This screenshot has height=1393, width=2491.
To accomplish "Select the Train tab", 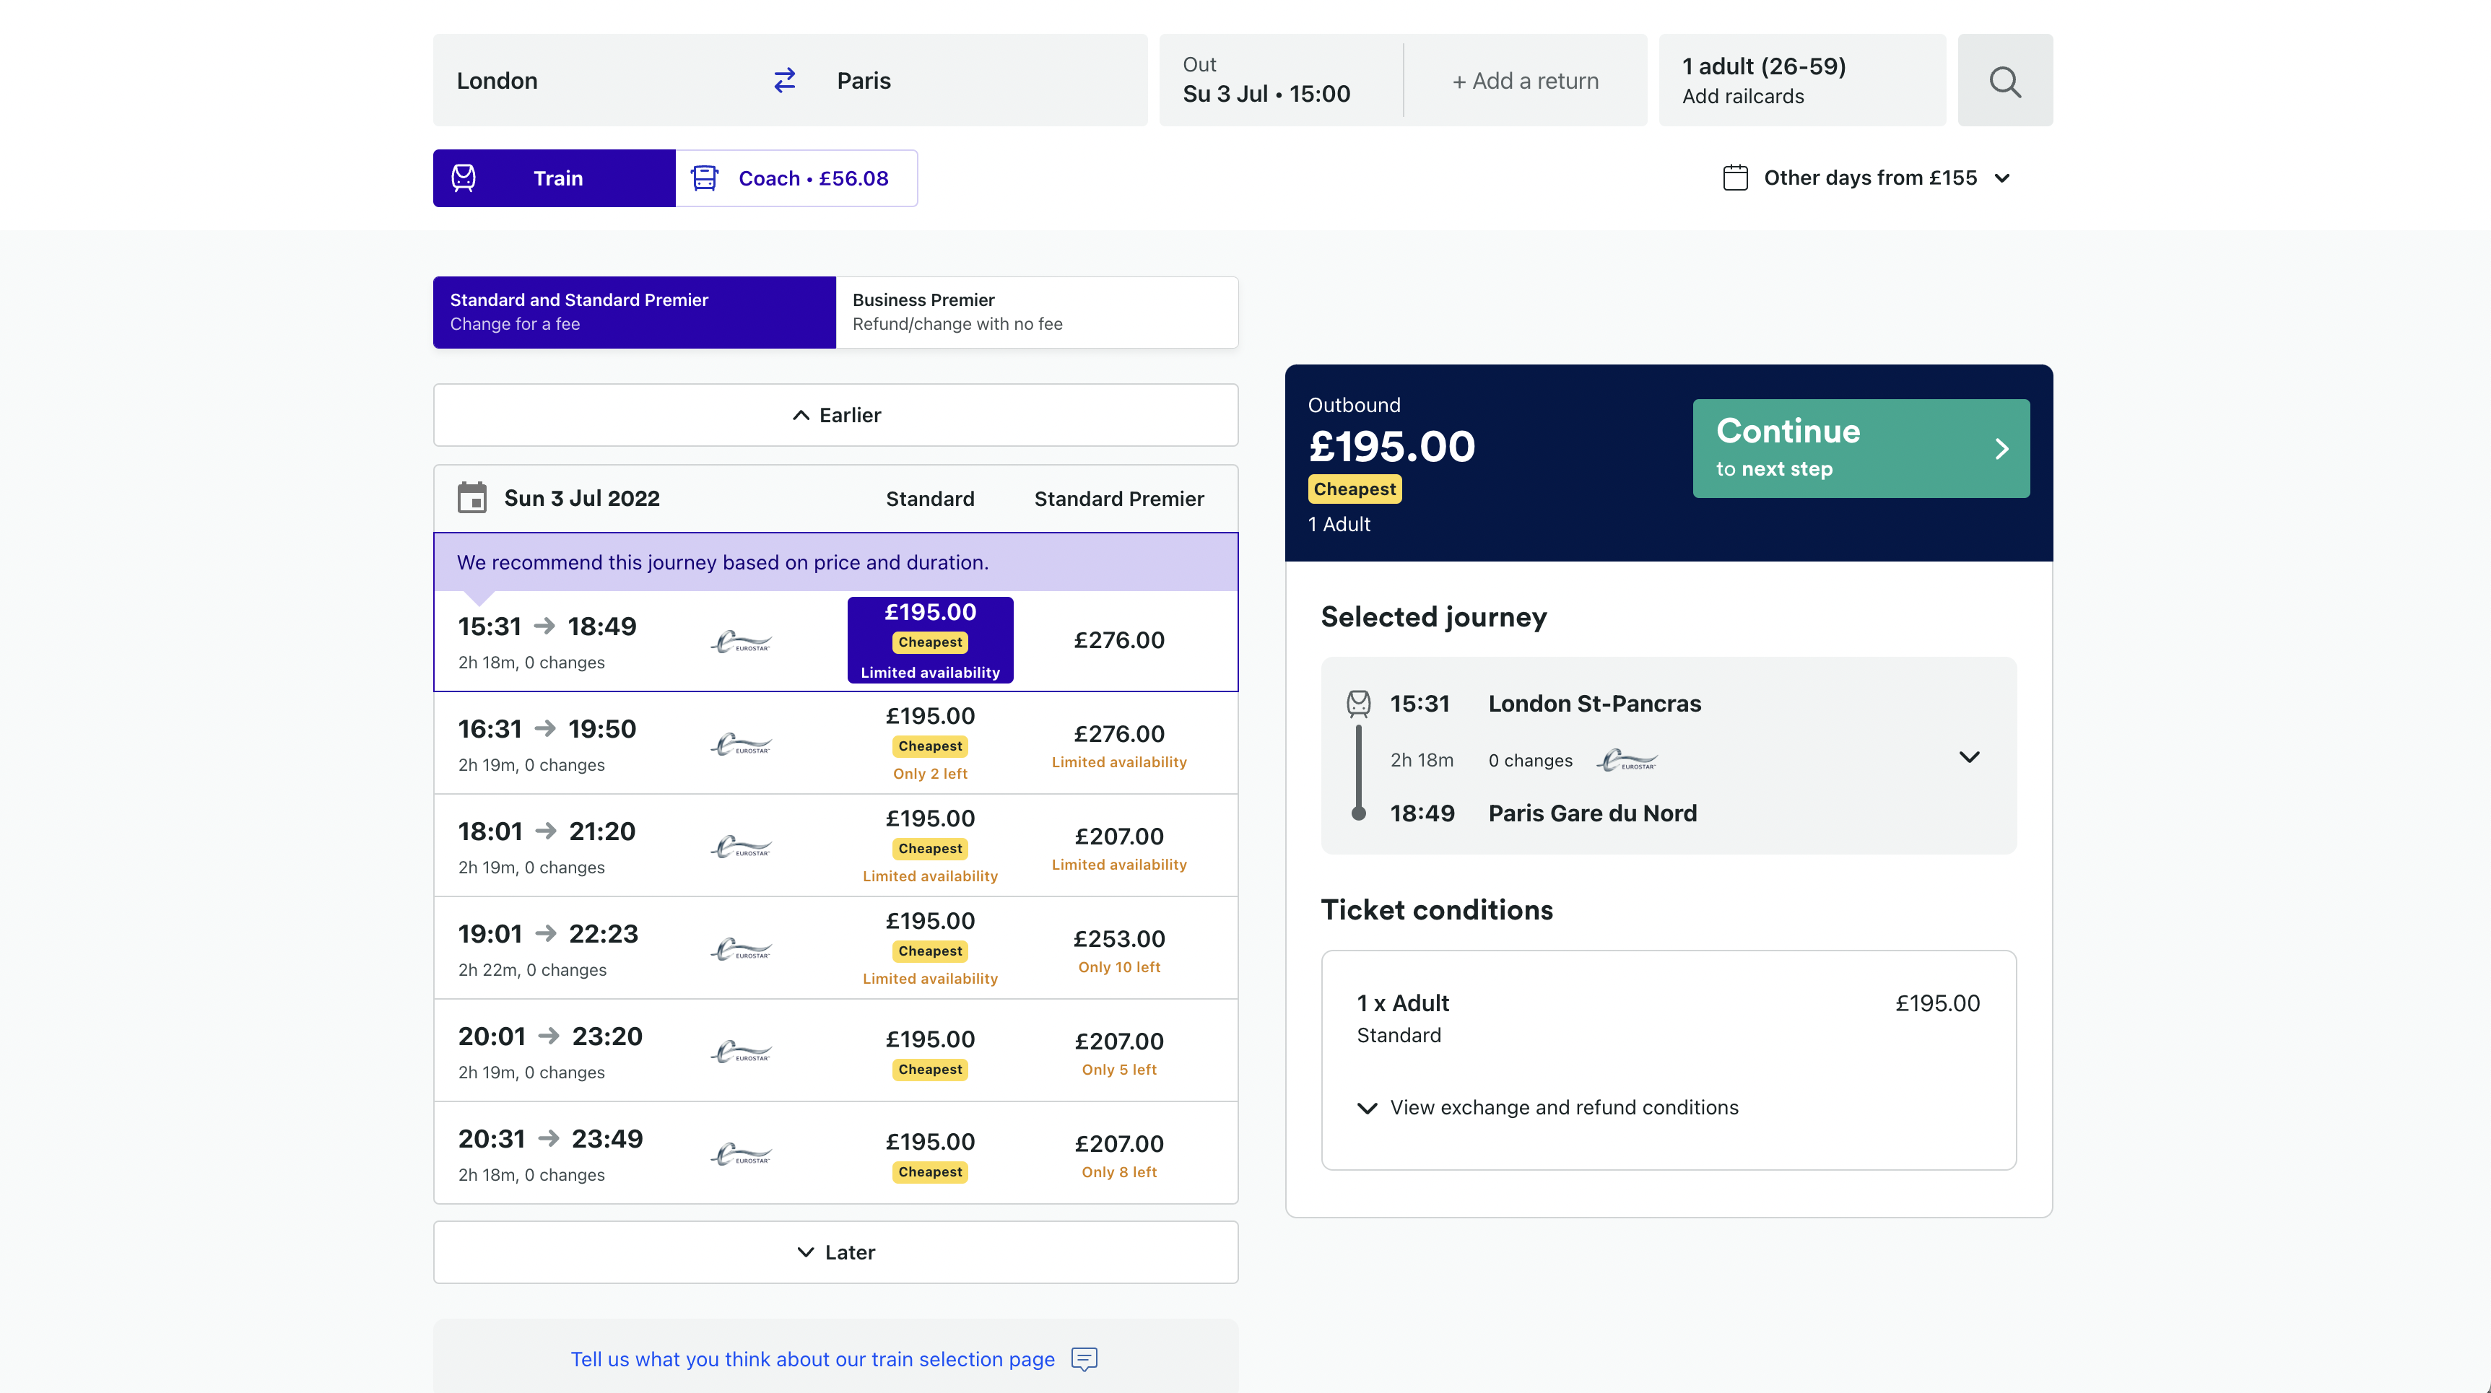I will [x=554, y=178].
